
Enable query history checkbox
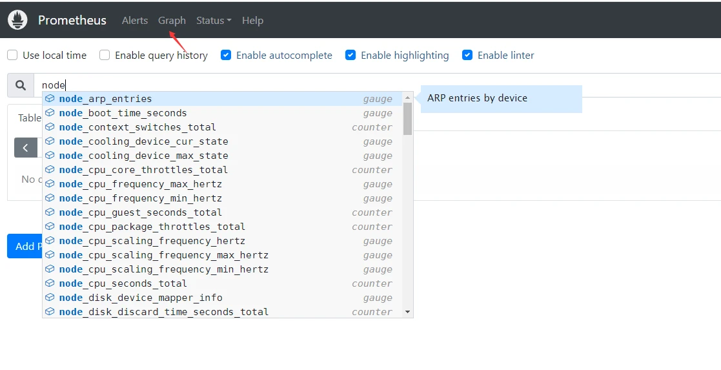pos(105,56)
